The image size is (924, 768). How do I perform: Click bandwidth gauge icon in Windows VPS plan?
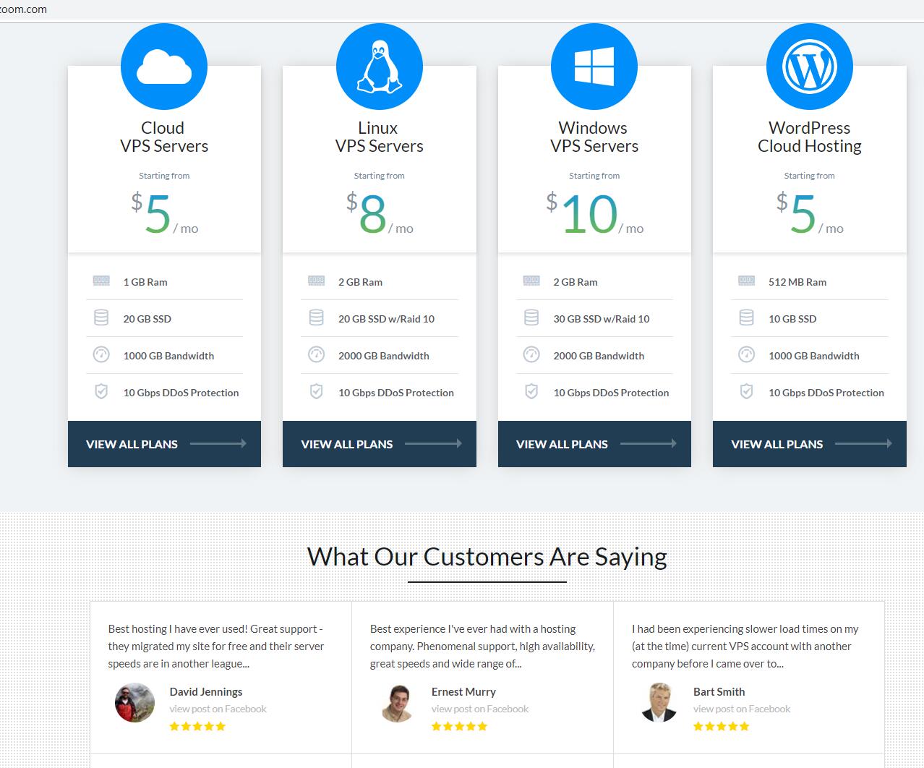click(x=531, y=355)
